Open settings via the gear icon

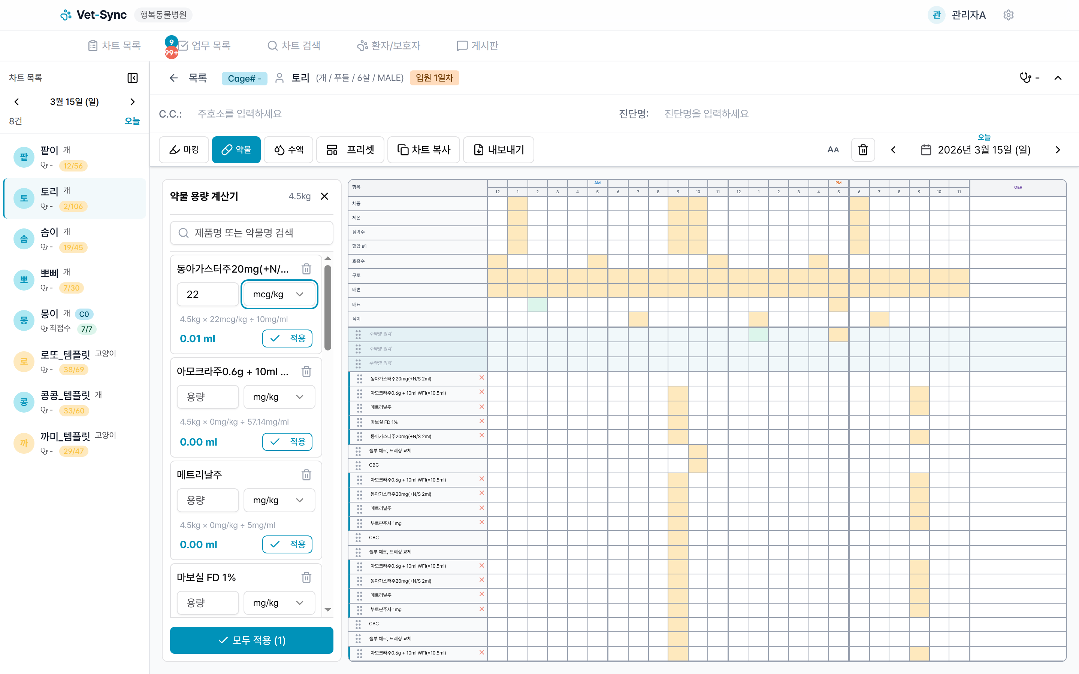pos(1008,15)
